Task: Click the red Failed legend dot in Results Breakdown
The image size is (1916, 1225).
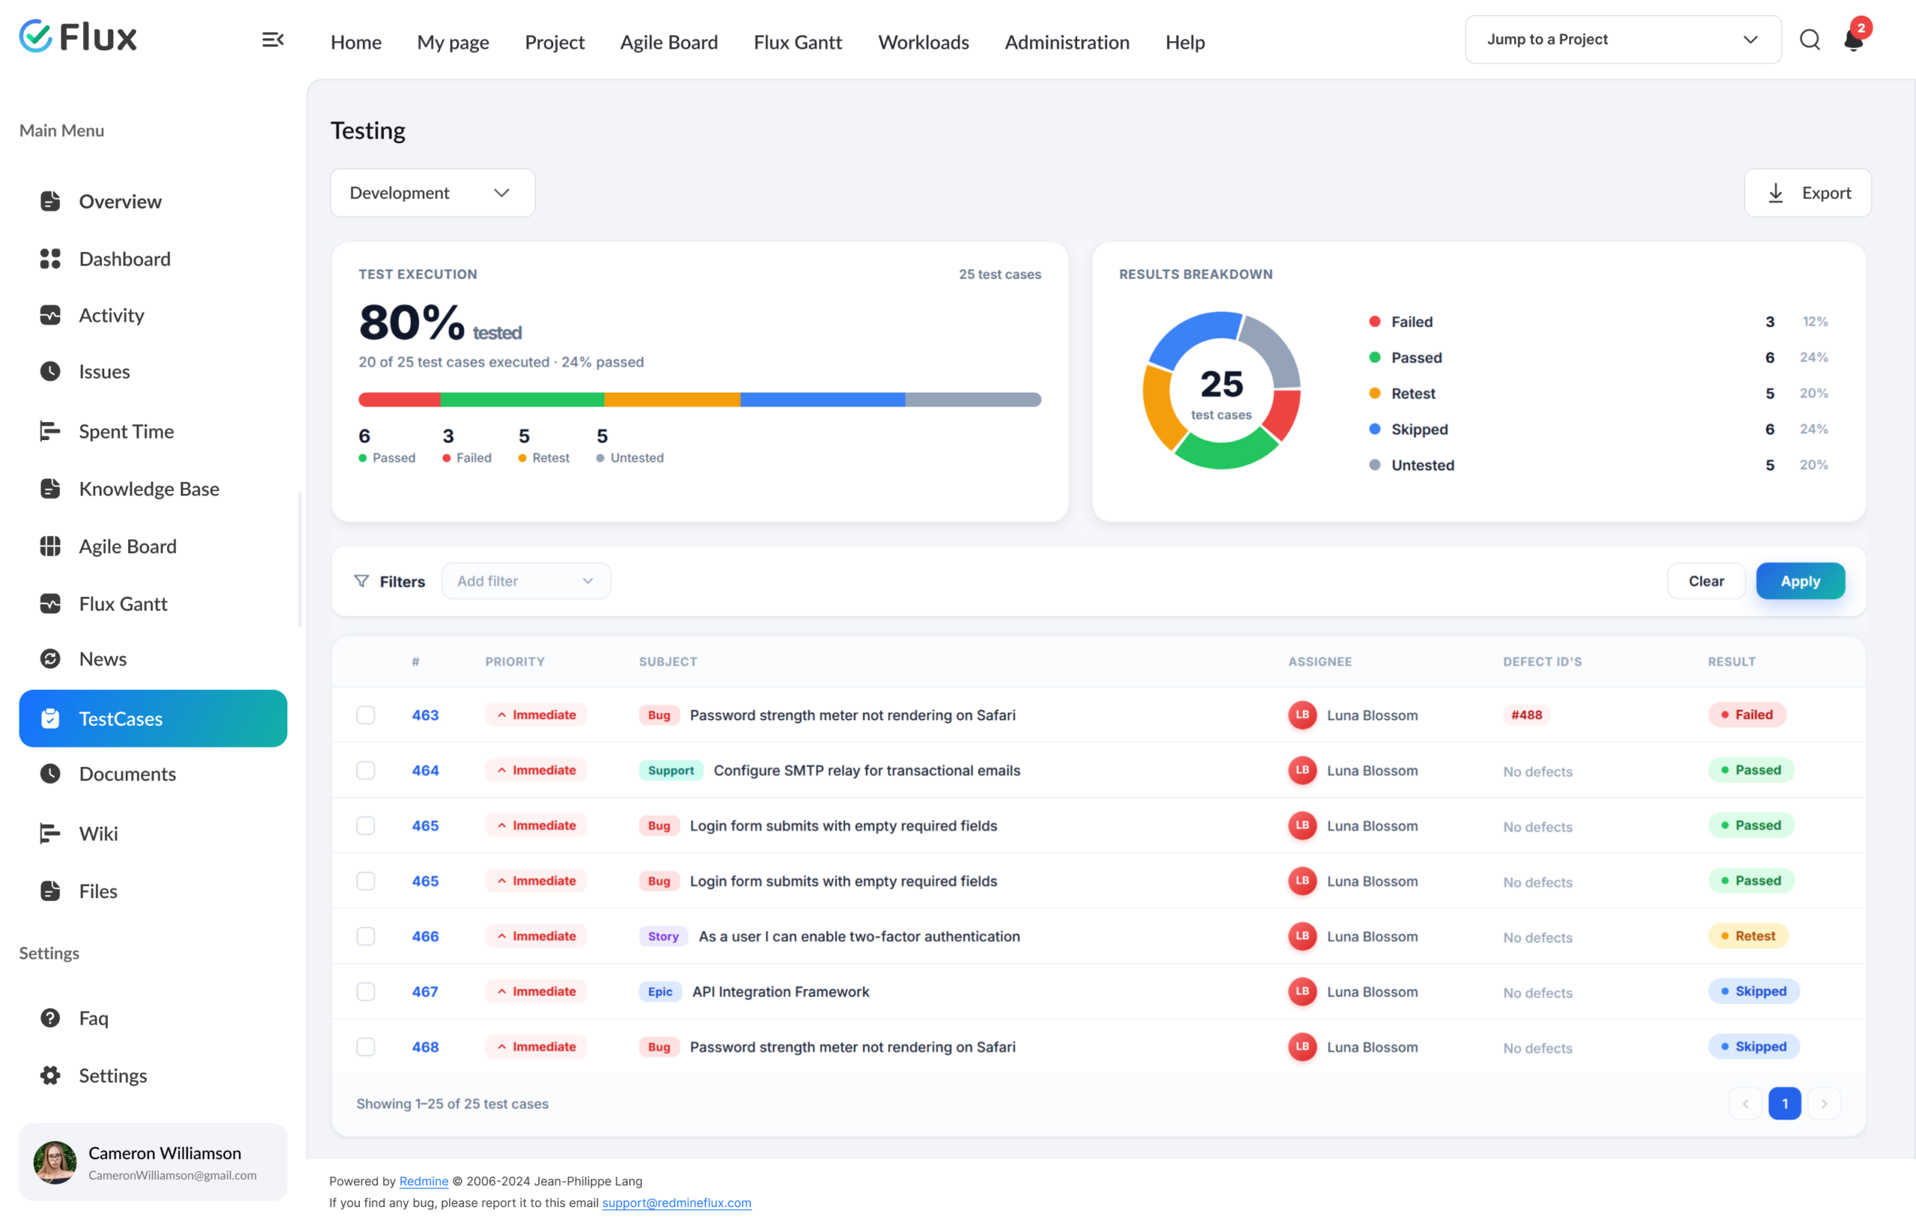Action: 1374,321
